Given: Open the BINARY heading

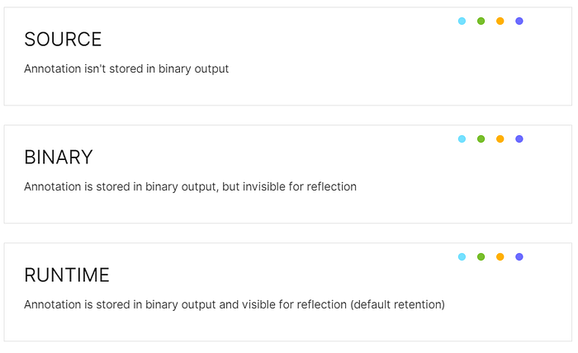Looking at the screenshot, I should click(x=59, y=158).
